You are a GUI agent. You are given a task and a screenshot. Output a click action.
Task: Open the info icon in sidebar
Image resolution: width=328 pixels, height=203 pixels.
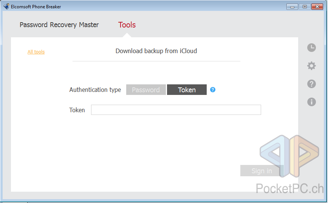click(x=311, y=102)
